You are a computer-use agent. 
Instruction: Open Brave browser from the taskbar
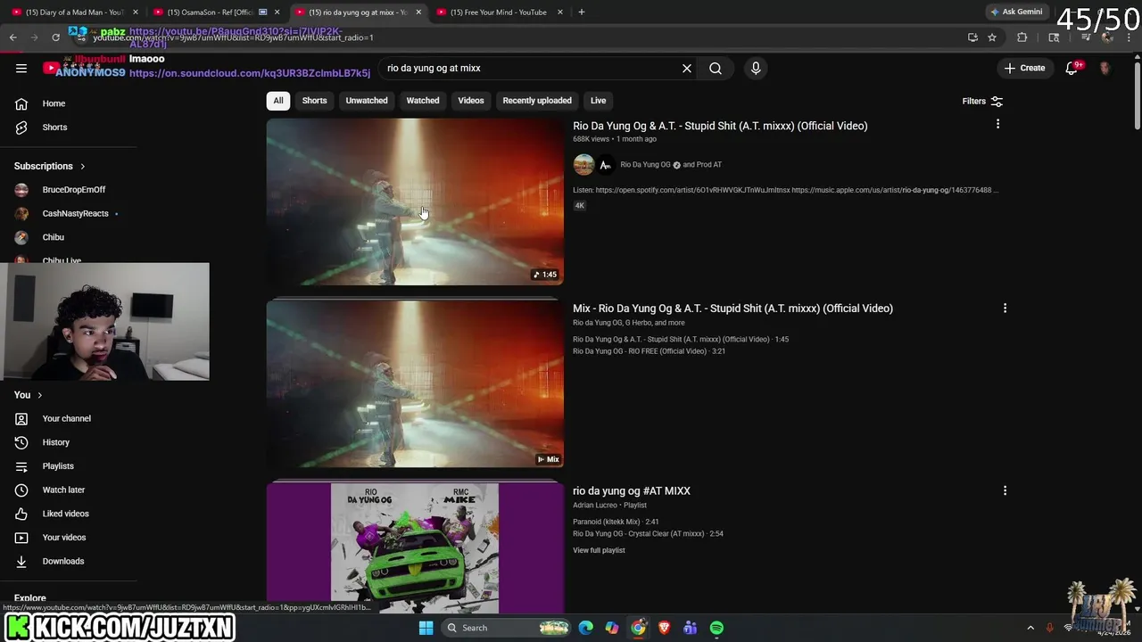pyautogui.click(x=664, y=628)
